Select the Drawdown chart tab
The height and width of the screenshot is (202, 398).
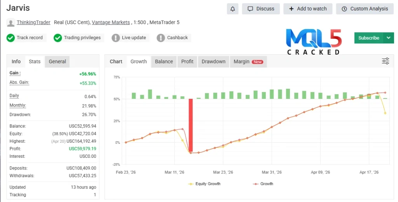(213, 62)
